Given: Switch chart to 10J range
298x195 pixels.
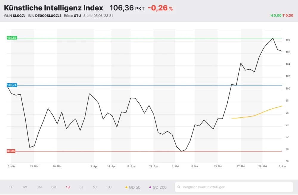Looking at the screenshot, I should [109, 187].
